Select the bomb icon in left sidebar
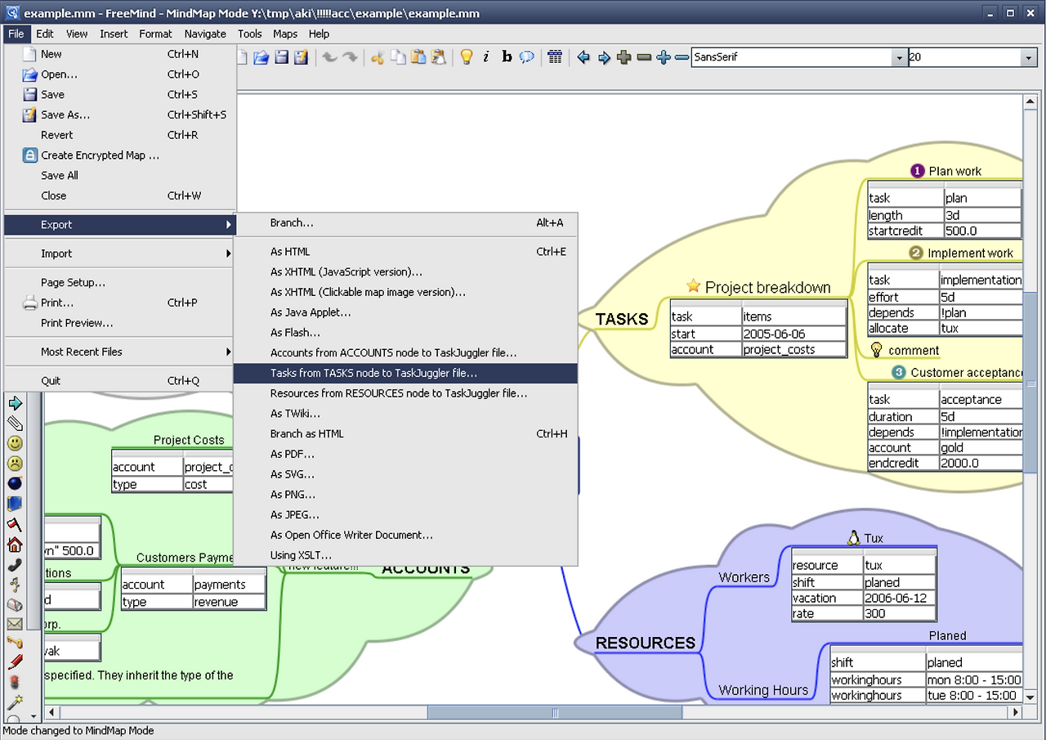 click(15, 484)
